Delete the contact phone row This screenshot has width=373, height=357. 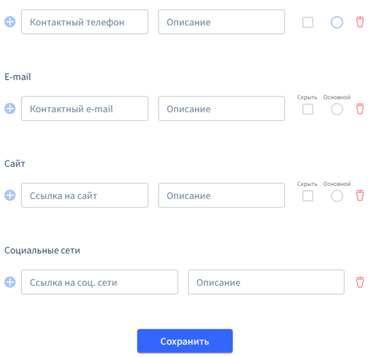point(359,22)
